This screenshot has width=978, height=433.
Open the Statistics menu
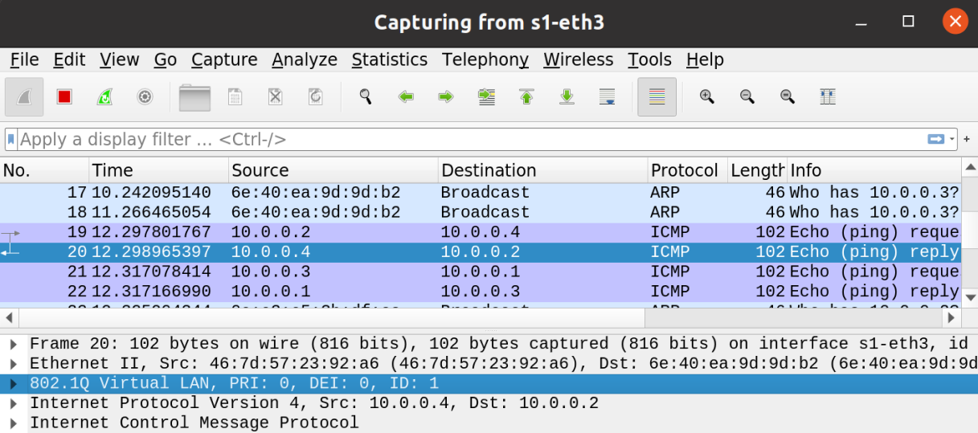(390, 59)
